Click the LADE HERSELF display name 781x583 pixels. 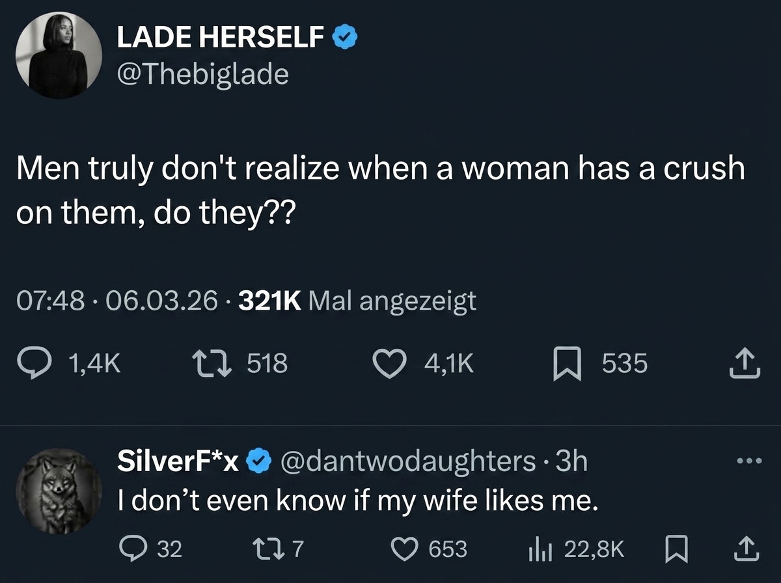[x=220, y=38]
